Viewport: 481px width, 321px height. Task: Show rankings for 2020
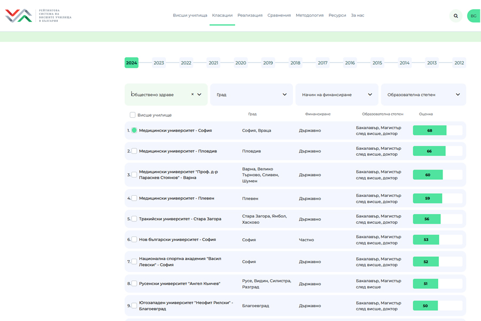click(241, 63)
